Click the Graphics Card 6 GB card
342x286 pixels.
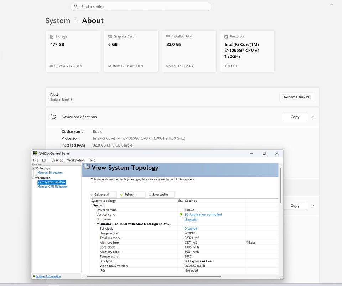pos(131,51)
